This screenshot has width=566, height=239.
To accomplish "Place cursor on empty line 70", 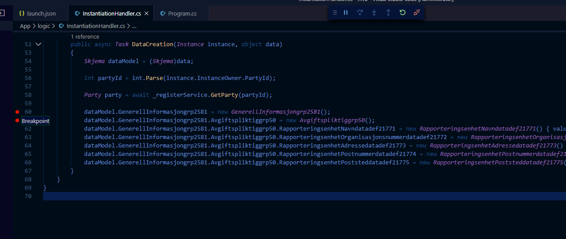I will click(178, 196).
